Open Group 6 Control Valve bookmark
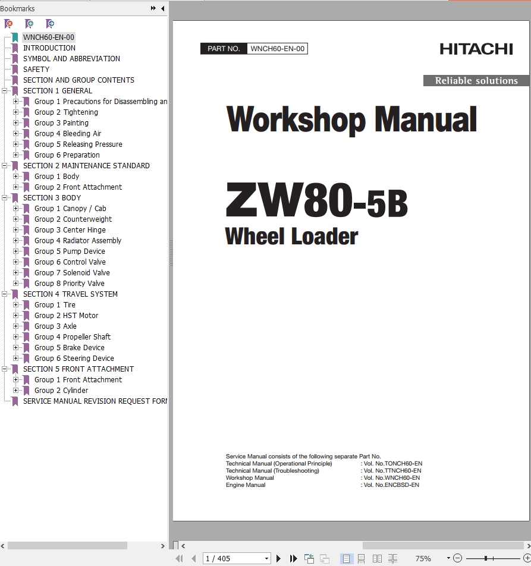This screenshot has width=531, height=566. coord(70,262)
